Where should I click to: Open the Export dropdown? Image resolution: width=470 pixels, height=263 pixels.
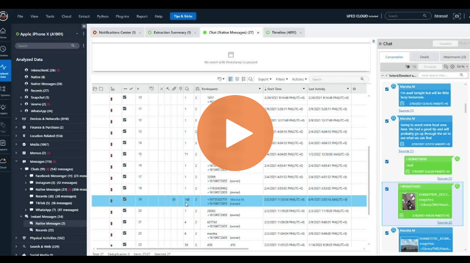click(265, 80)
